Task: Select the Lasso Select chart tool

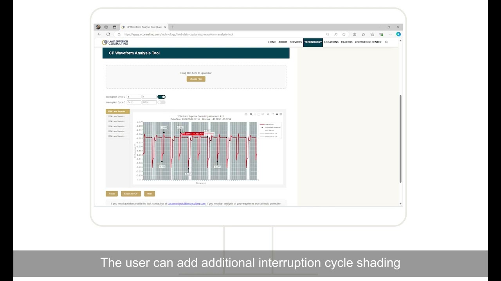Action: click(x=263, y=114)
